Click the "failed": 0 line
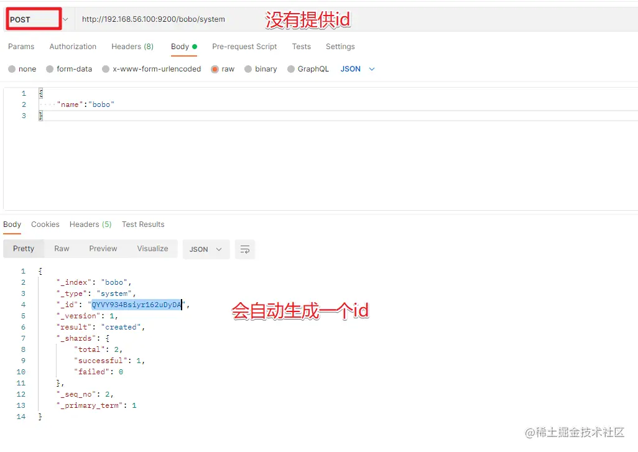638x452 pixels. 98,372
